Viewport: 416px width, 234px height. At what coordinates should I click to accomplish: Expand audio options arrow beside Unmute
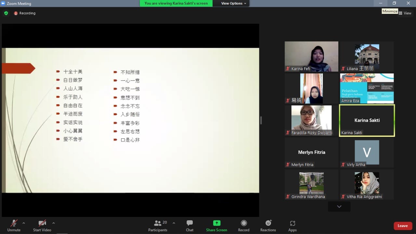tap(24, 223)
